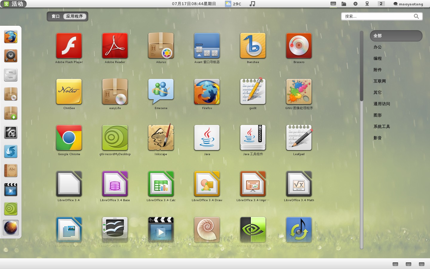Open the 29C weather indicator
Viewport: 430px width, 269px height.
(x=233, y=4)
